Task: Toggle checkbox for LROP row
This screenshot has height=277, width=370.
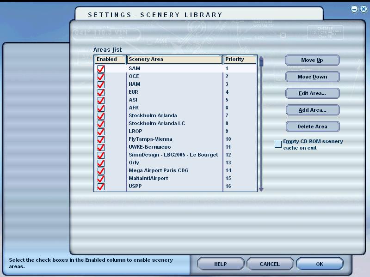Action: point(101,132)
